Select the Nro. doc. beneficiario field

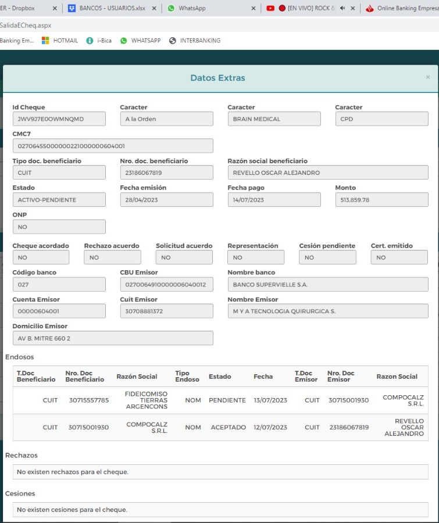coord(166,173)
